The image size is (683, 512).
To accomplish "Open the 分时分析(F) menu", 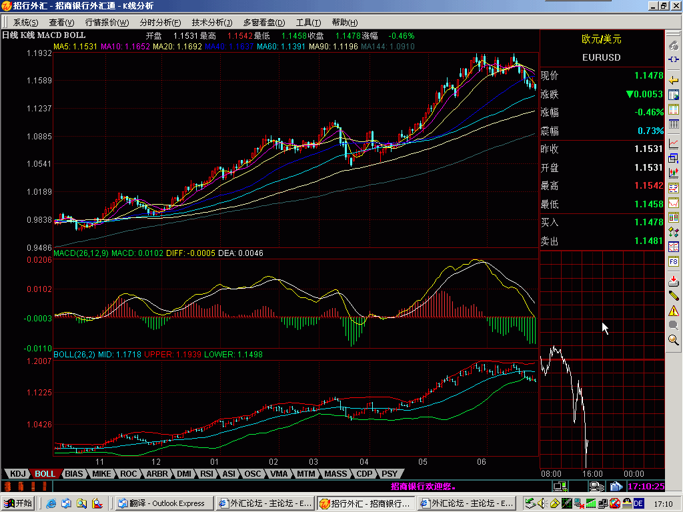I will (160, 22).
